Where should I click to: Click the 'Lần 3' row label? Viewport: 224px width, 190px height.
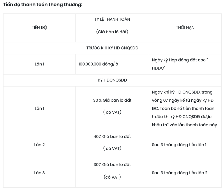click(x=39, y=173)
